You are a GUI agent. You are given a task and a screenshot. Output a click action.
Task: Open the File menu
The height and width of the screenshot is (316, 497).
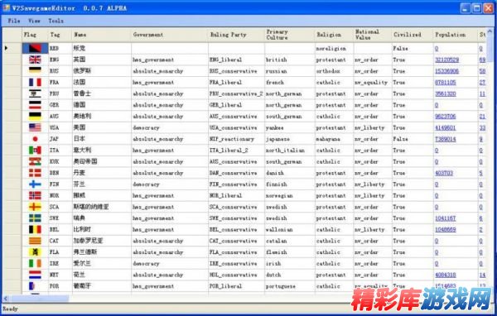tap(14, 21)
